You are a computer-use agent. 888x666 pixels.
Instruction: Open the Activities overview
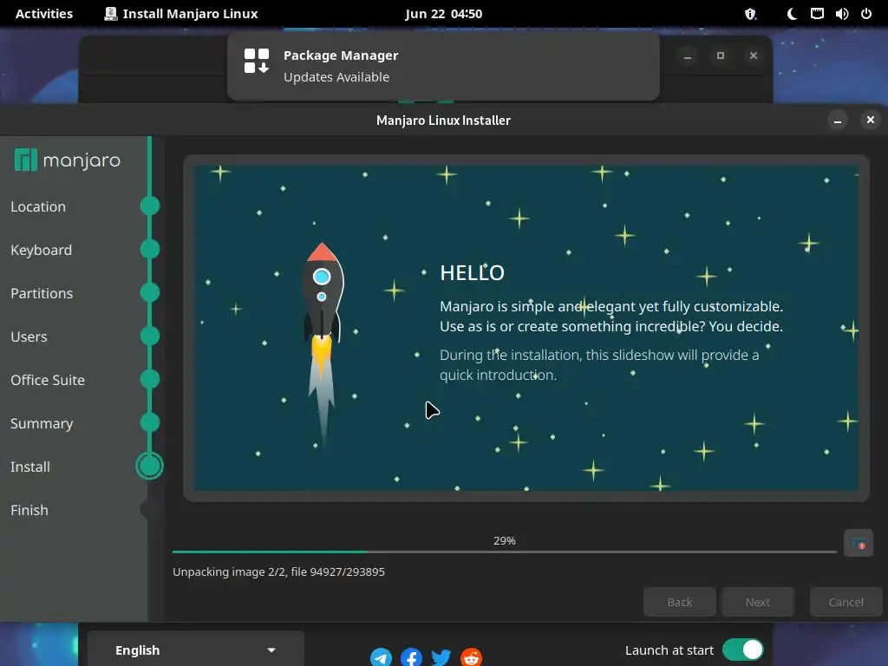point(44,14)
